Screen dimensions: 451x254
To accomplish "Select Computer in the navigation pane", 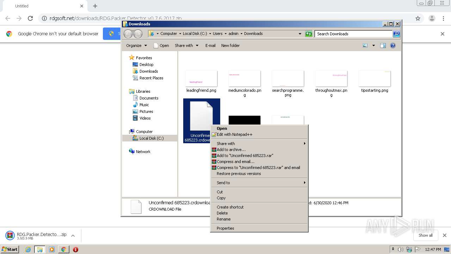I will pos(141,132).
